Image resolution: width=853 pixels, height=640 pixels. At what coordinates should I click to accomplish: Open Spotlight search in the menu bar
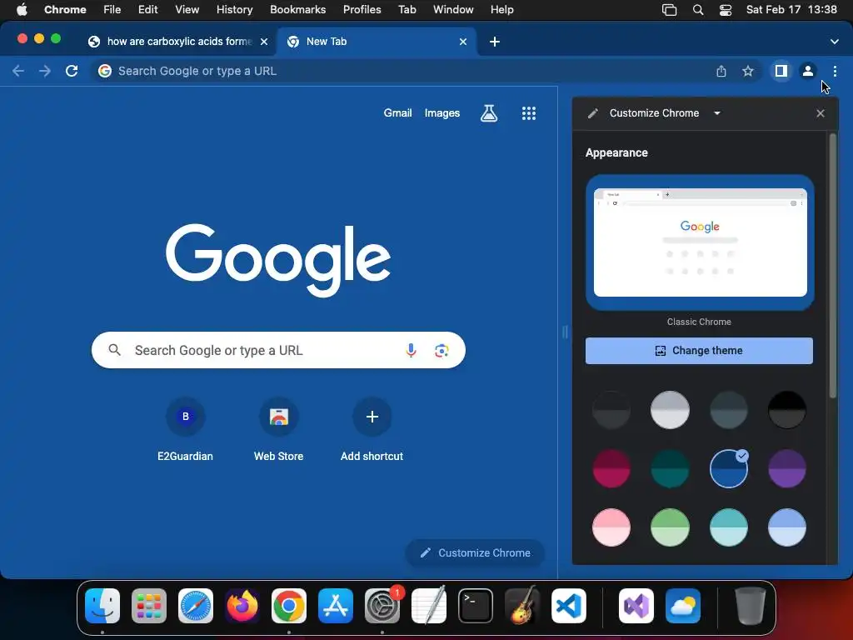tap(698, 10)
